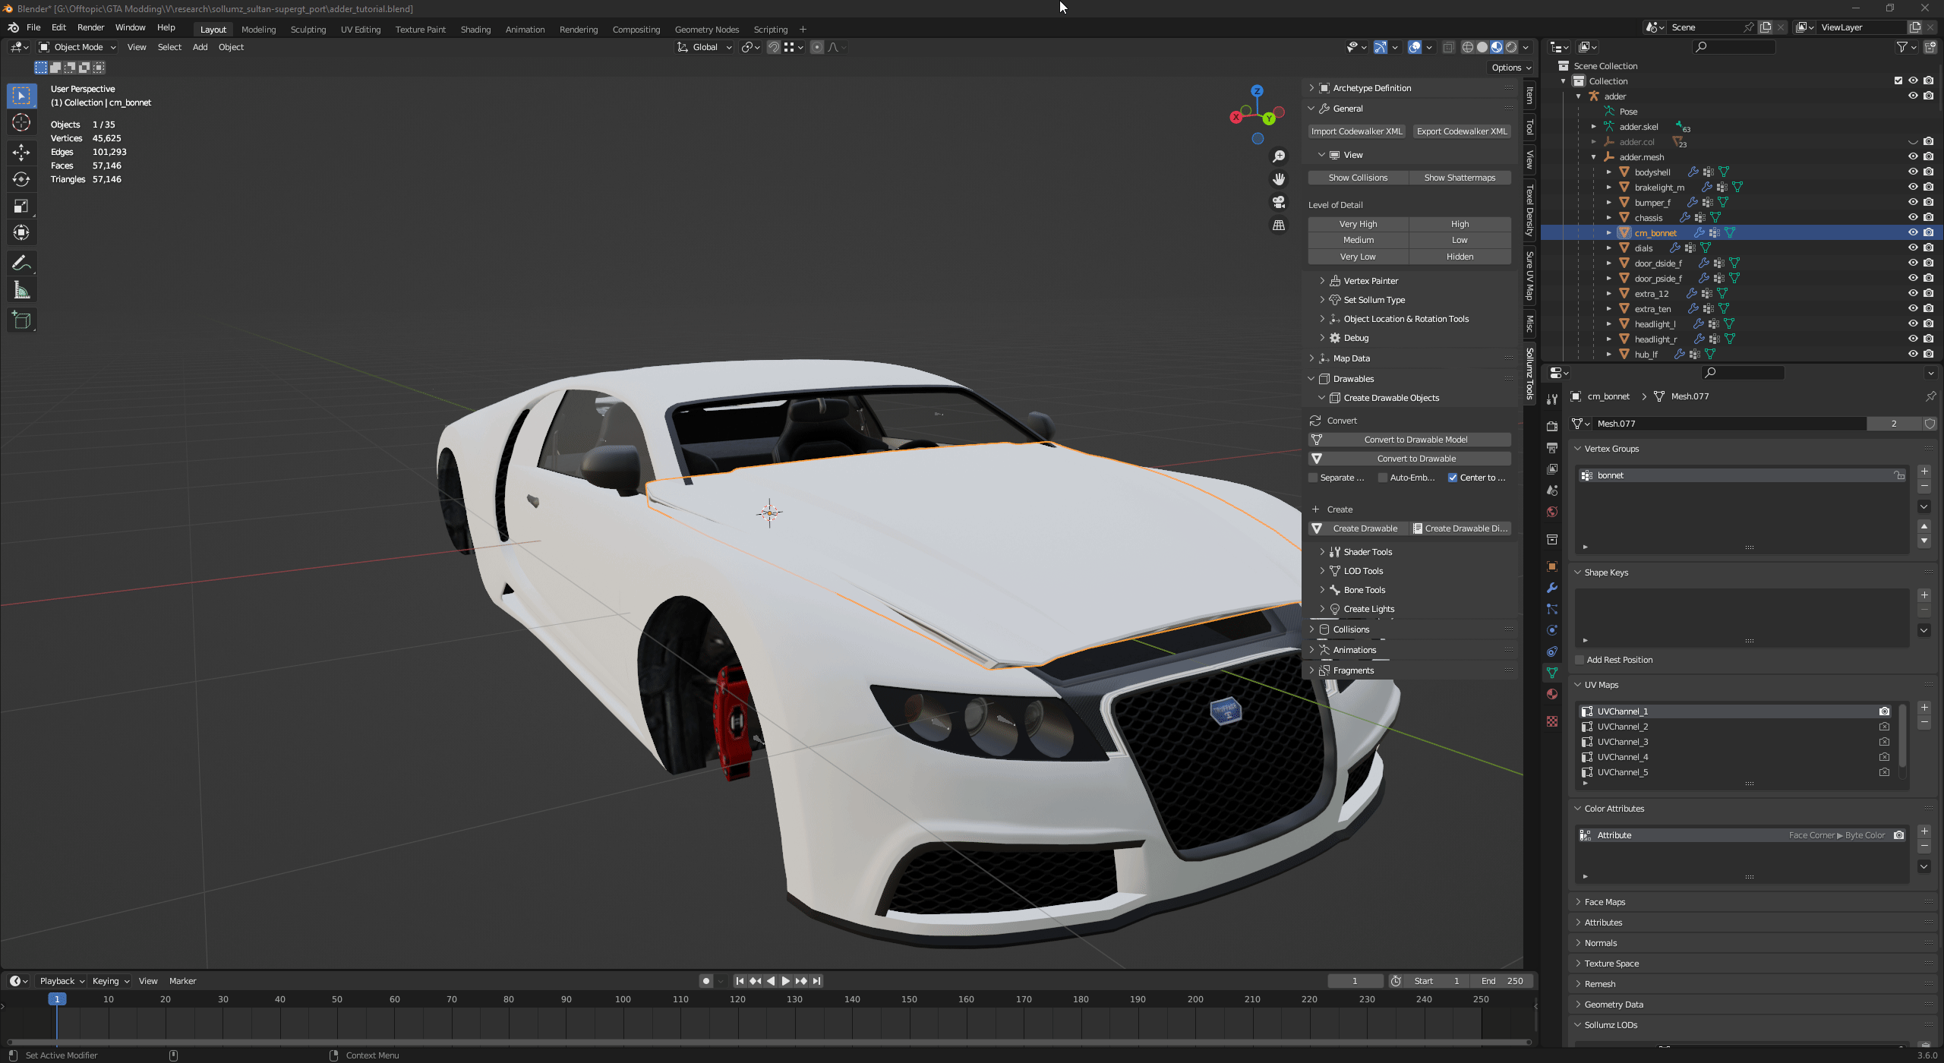Image resolution: width=1944 pixels, height=1063 pixels.
Task: Select the Add Cube tool
Action: (21, 320)
